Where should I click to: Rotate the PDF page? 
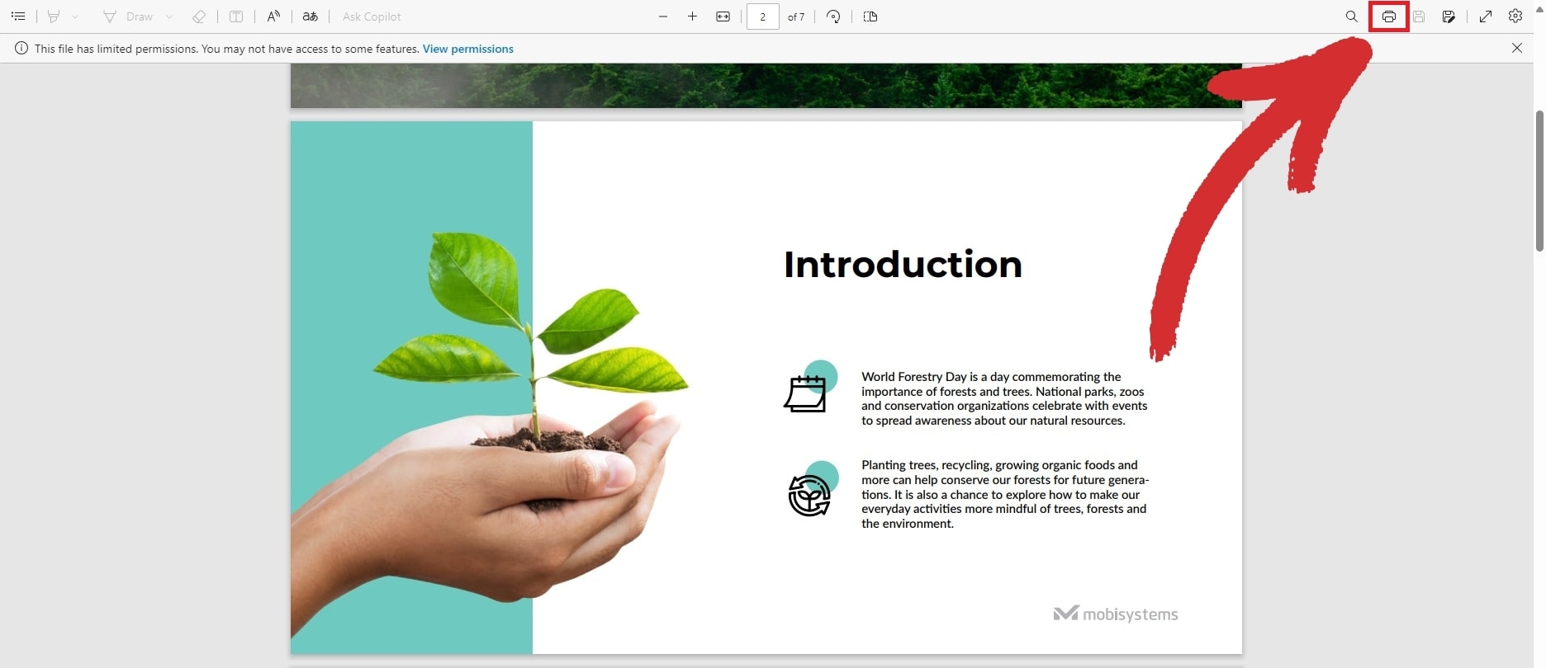click(x=833, y=16)
